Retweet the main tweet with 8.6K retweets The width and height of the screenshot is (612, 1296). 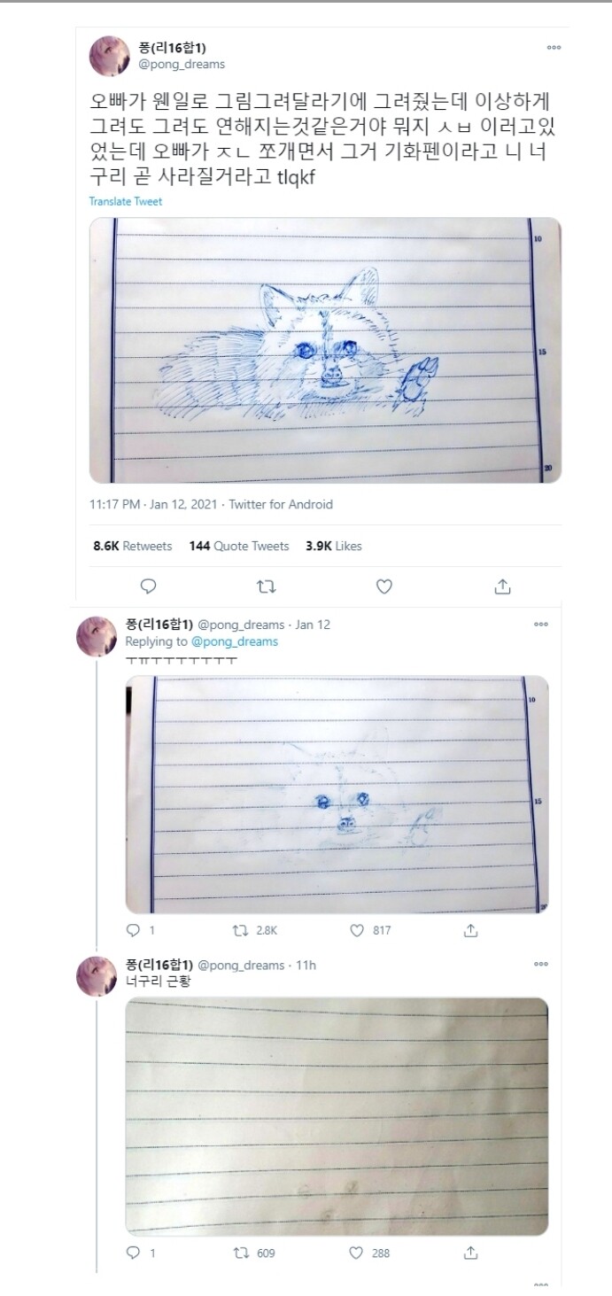click(x=266, y=586)
